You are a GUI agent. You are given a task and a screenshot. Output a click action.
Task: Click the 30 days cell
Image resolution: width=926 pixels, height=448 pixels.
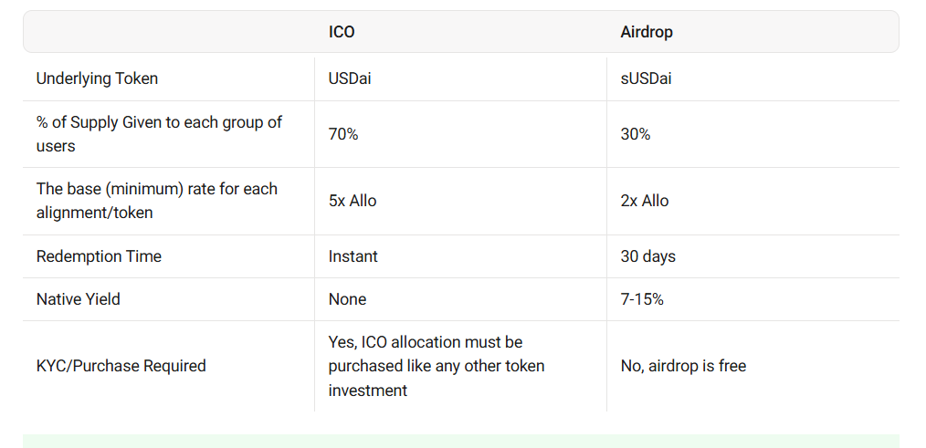648,256
